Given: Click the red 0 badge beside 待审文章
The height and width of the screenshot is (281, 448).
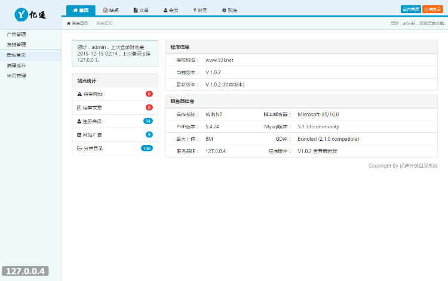Looking at the screenshot, I should point(149,107).
